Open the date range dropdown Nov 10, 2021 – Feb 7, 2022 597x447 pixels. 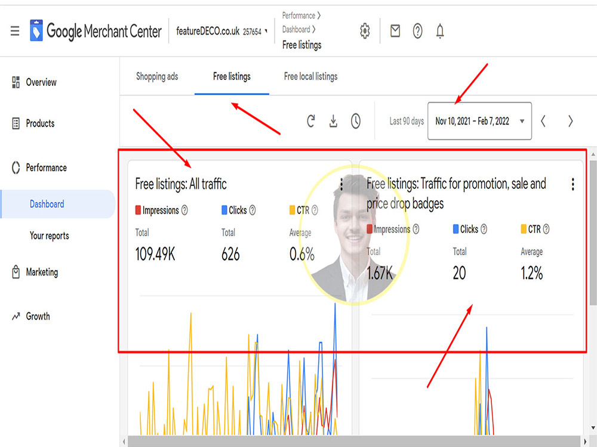pos(480,121)
